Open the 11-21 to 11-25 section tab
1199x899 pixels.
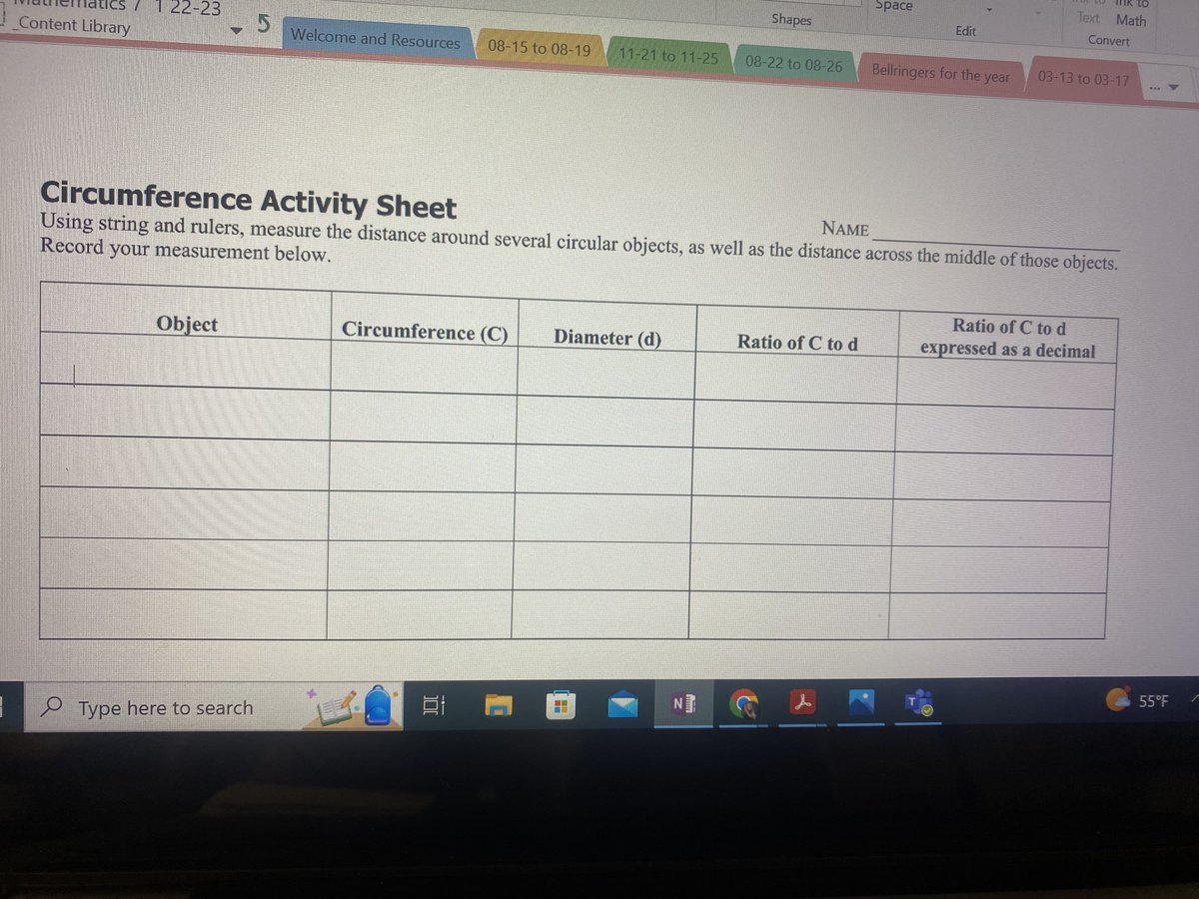(x=667, y=57)
